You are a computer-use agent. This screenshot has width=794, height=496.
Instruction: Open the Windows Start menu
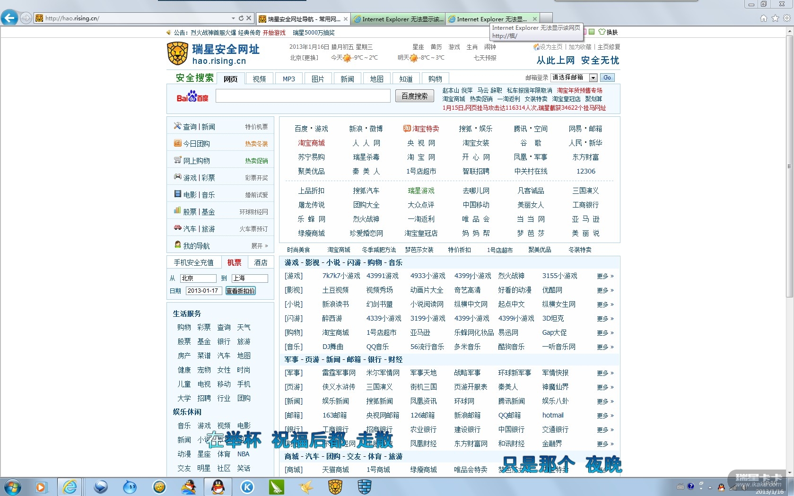click(12, 487)
